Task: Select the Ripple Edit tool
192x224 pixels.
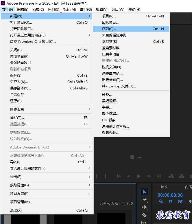Action: point(144,207)
